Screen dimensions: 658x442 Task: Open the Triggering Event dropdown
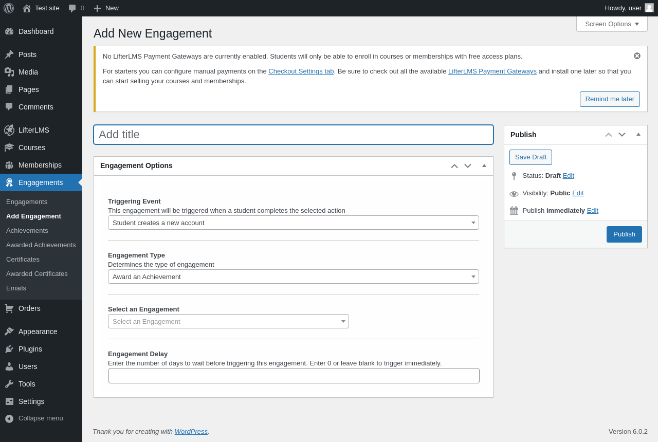(x=293, y=223)
